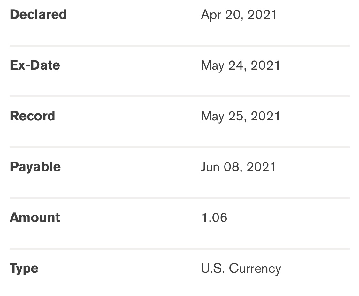Click the month Apr in declared date

211,15
